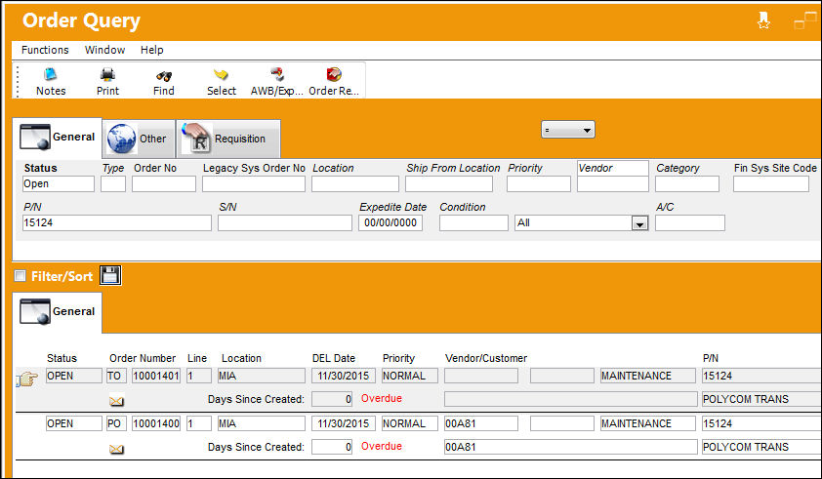Click the S/N input field
This screenshot has width=822, height=479.
285,222
